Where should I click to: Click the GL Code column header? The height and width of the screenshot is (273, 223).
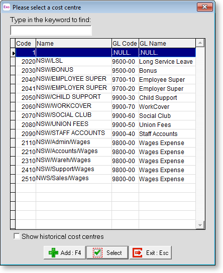(125, 43)
